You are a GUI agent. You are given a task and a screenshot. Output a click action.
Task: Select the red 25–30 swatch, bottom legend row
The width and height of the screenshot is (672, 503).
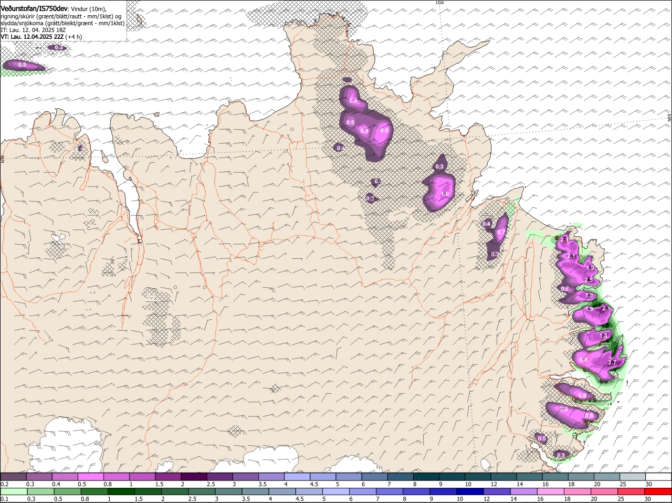point(631,492)
